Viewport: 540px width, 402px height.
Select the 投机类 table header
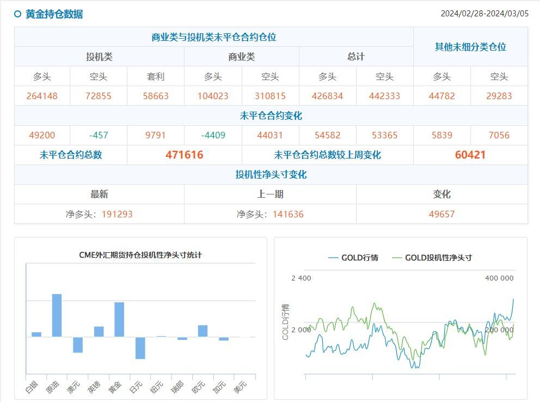(99, 56)
